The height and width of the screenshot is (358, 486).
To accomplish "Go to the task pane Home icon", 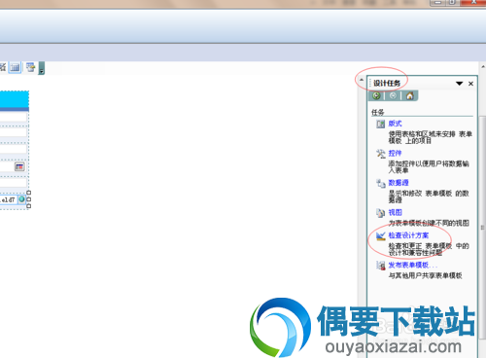I will [x=409, y=95].
